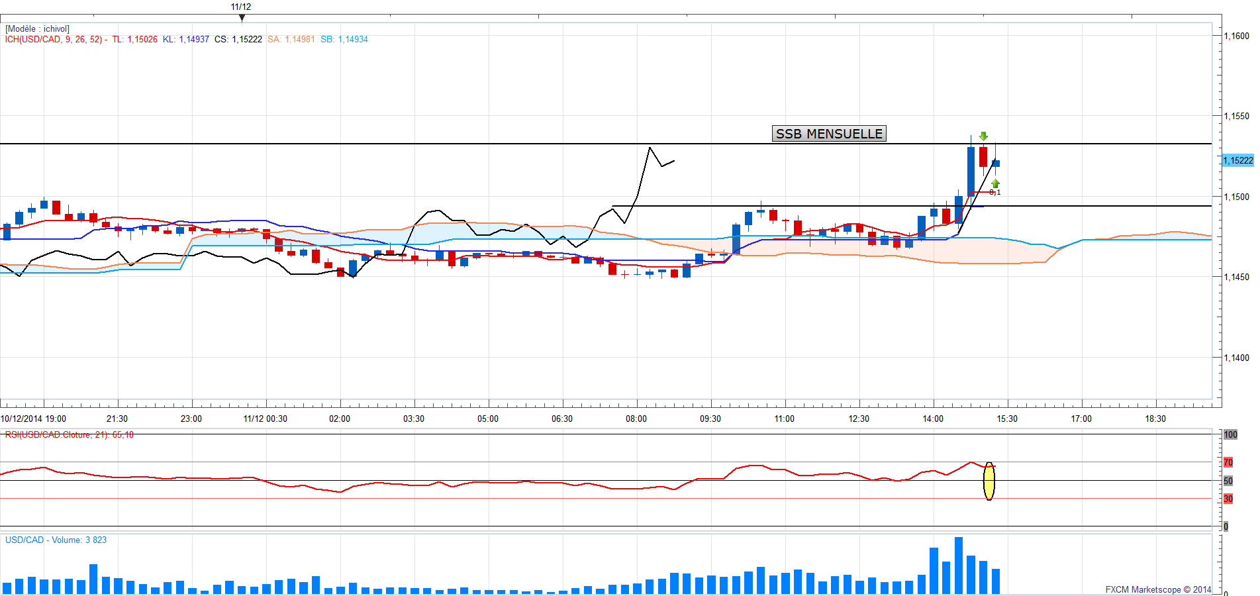Click the green up arrow signal below the candle
Image resolution: width=1260 pixels, height=596 pixels.
pyautogui.click(x=995, y=183)
